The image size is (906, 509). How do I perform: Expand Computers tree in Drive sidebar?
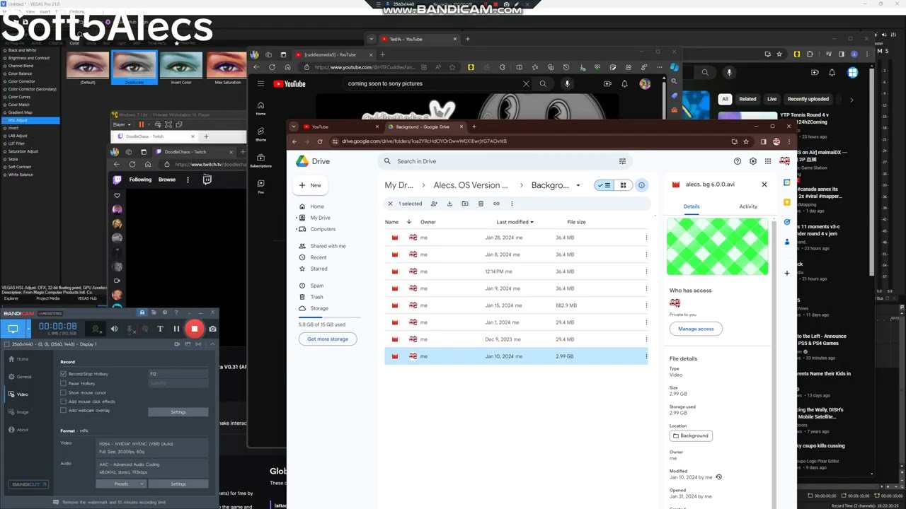click(x=296, y=229)
